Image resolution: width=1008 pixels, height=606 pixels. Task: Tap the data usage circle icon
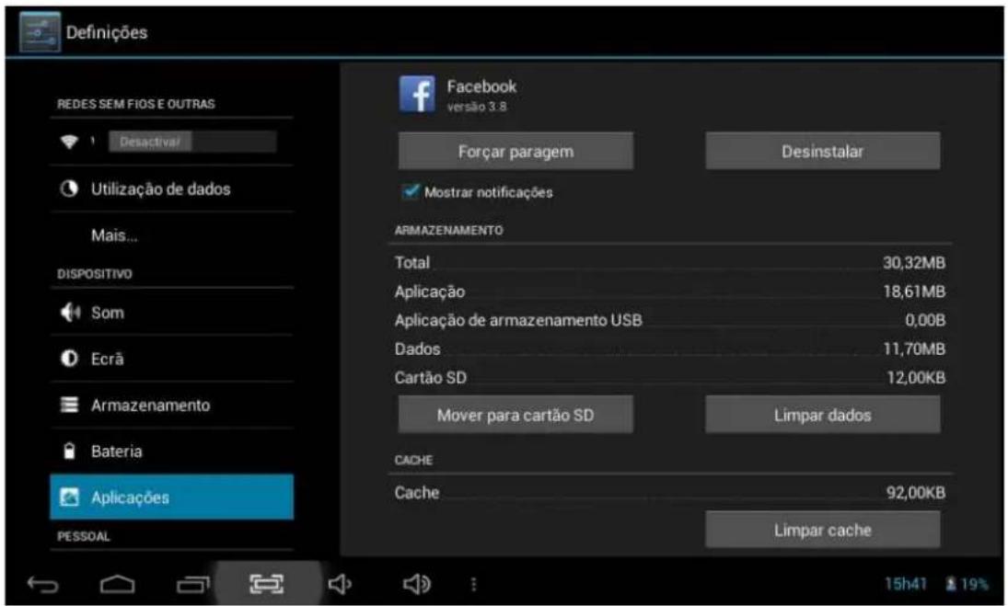(x=69, y=189)
